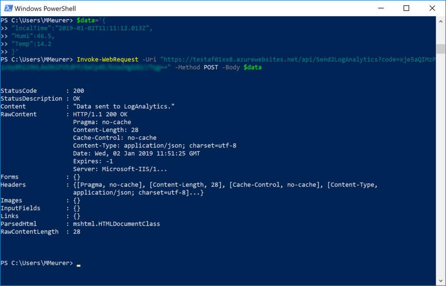Click the vertical scrollbar thumb
Image resolution: width=446 pixels, height=286 pixels.
(x=441, y=49)
